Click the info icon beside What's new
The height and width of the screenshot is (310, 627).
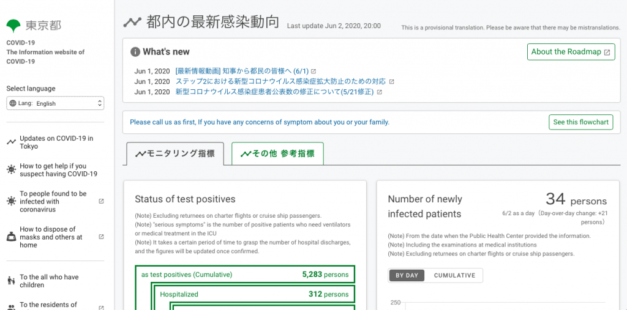coord(135,52)
